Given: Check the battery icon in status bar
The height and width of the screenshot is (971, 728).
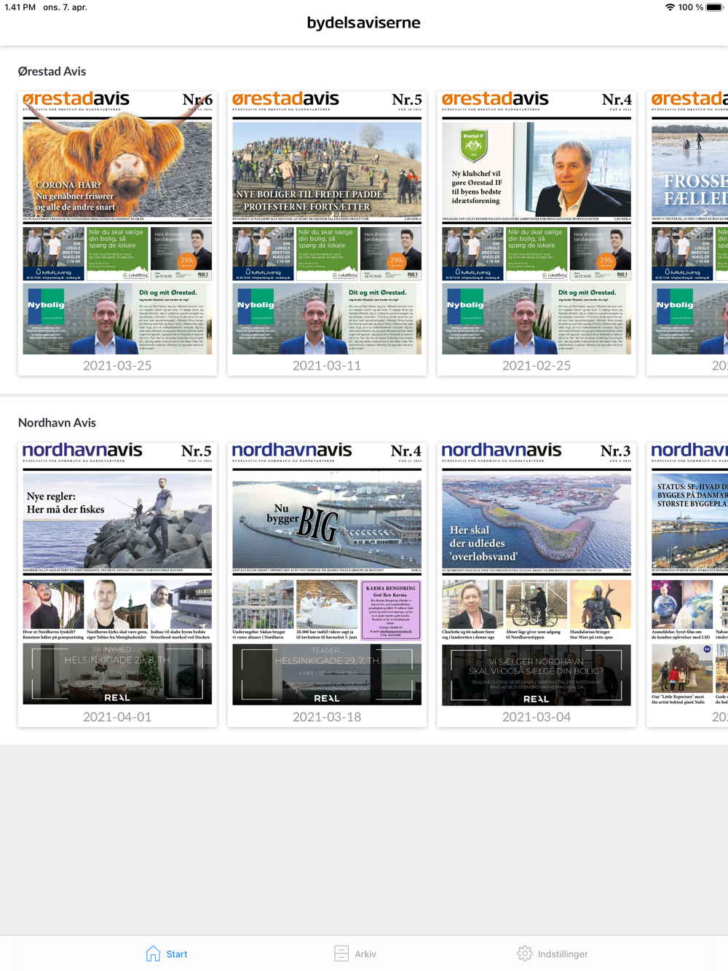Looking at the screenshot, I should [713, 7].
